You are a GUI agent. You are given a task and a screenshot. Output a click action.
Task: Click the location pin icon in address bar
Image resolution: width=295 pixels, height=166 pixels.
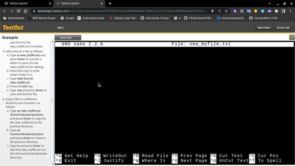212,11
